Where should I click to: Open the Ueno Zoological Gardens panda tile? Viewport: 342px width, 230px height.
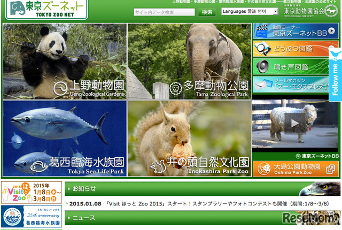[x=65, y=62]
